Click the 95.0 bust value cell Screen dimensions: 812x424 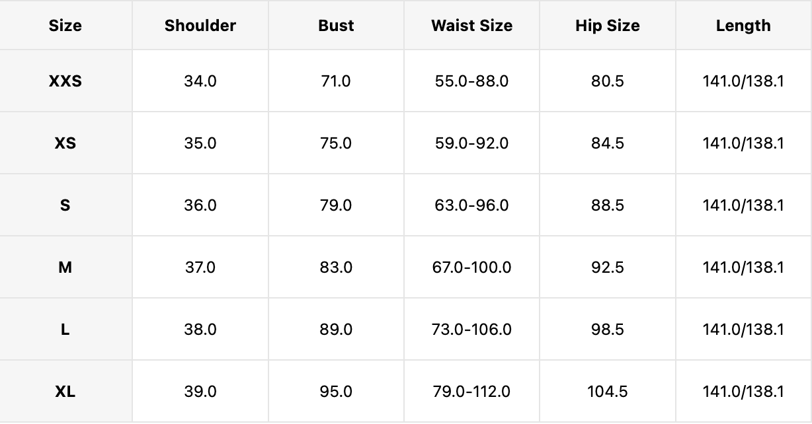click(x=336, y=392)
